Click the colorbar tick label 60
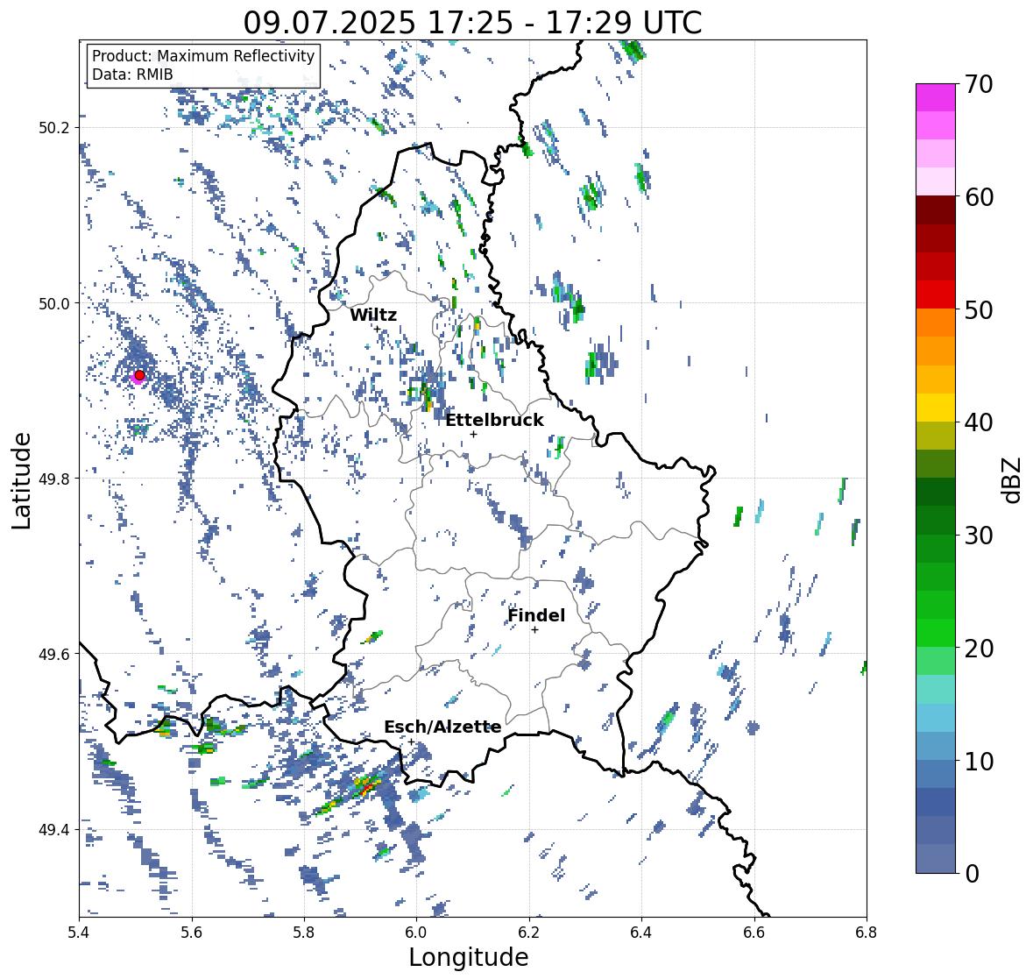 979,197
